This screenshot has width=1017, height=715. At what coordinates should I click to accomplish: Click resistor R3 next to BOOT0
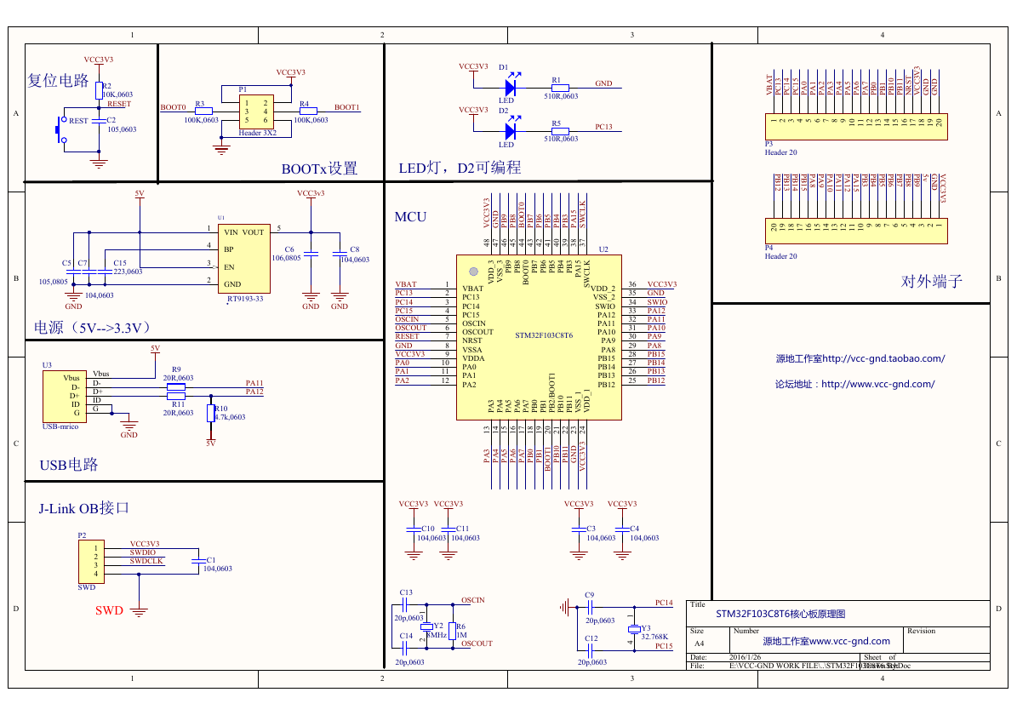(203, 112)
